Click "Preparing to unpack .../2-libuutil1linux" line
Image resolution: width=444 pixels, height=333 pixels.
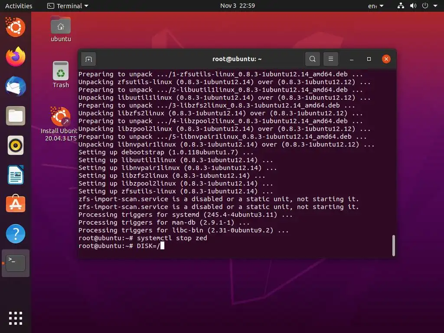click(x=220, y=90)
